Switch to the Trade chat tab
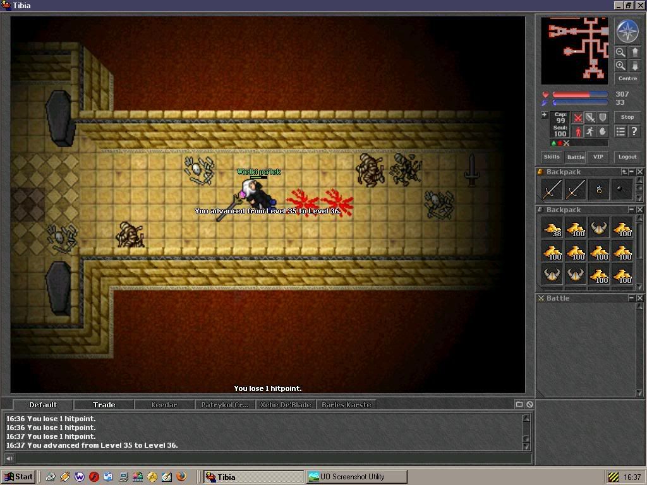 pyautogui.click(x=104, y=405)
